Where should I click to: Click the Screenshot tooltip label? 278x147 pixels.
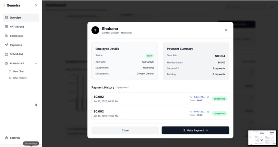pyautogui.click(x=31, y=144)
